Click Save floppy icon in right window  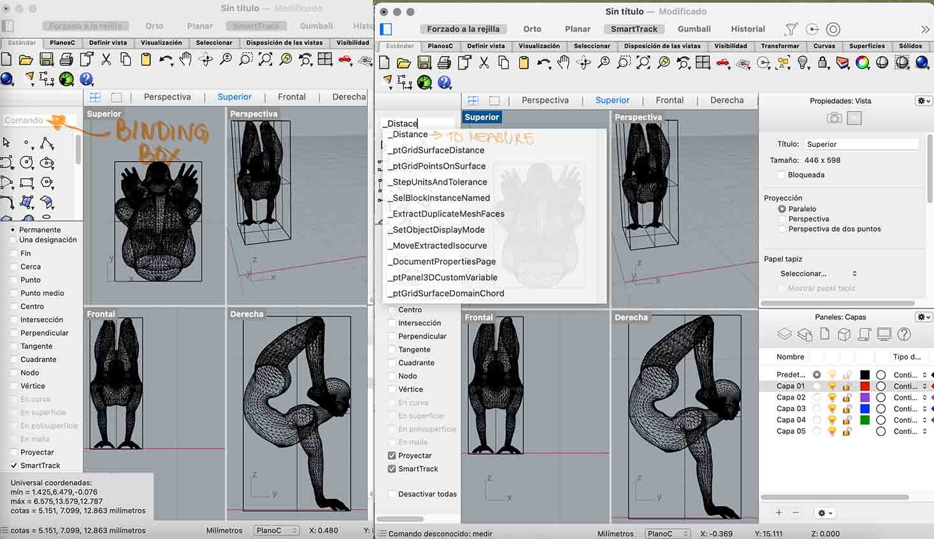pos(424,62)
